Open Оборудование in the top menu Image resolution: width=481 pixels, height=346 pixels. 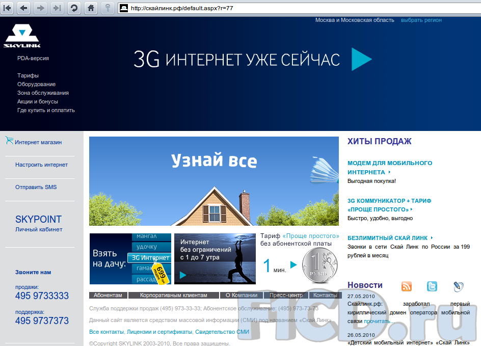coord(37,84)
